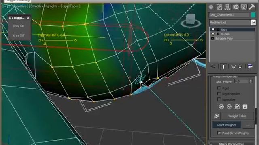
Task: Click the Abs. Effect value field
Action: (x=241, y=81)
